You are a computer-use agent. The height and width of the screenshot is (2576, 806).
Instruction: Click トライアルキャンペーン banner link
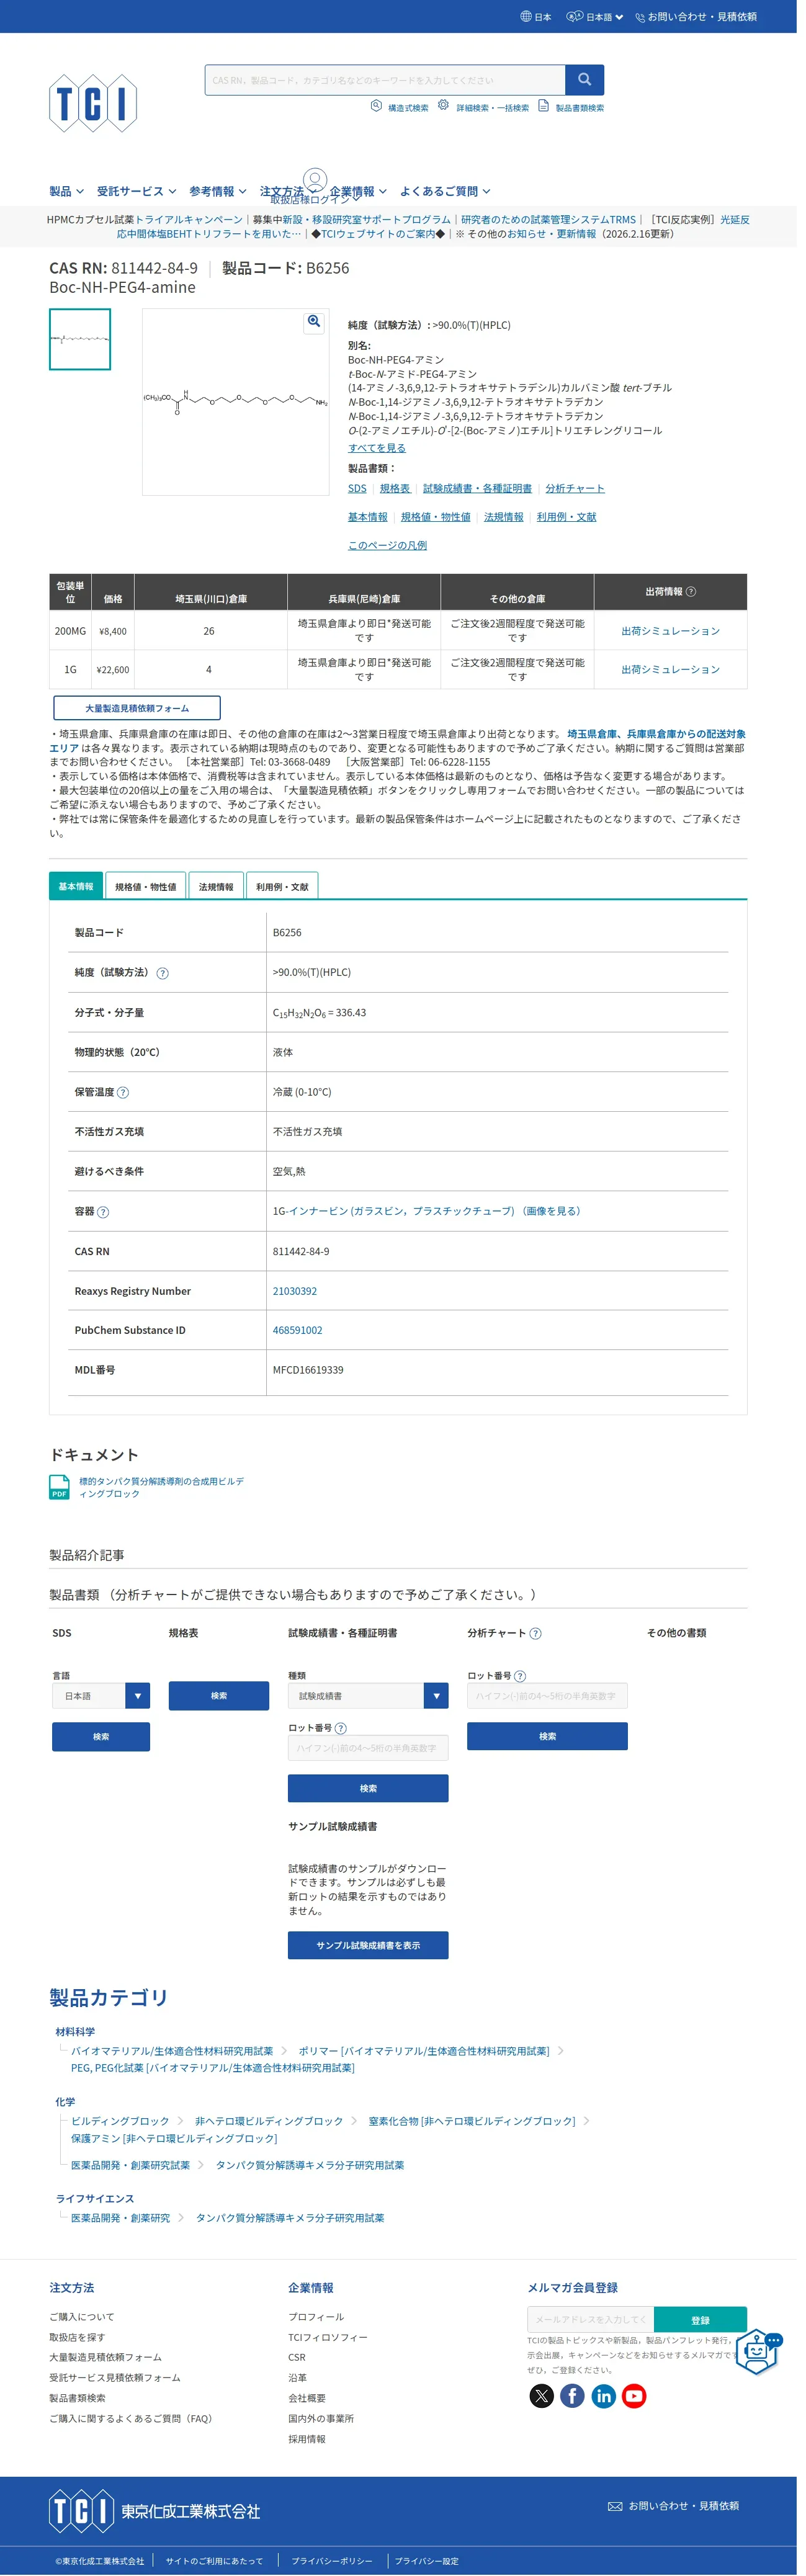click(190, 222)
